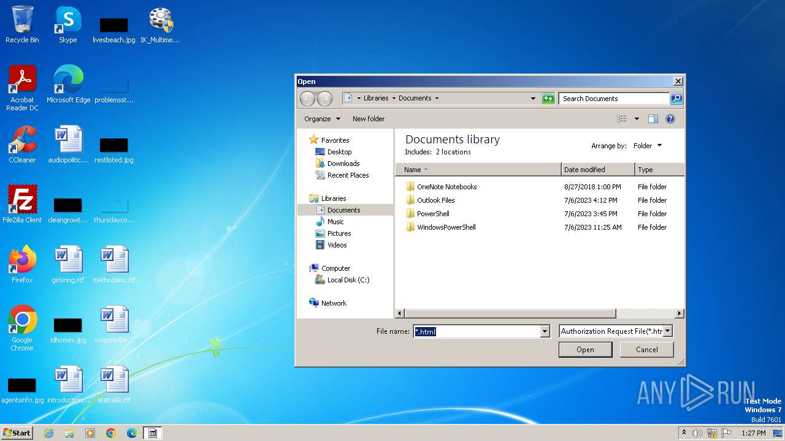Select the girlsring.rtf desktop file
Screen dimensions: 785x441
(68, 265)
